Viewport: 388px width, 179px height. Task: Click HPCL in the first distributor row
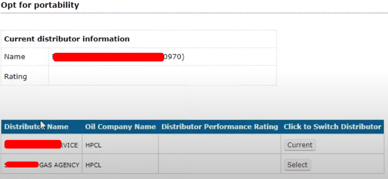[93, 145]
